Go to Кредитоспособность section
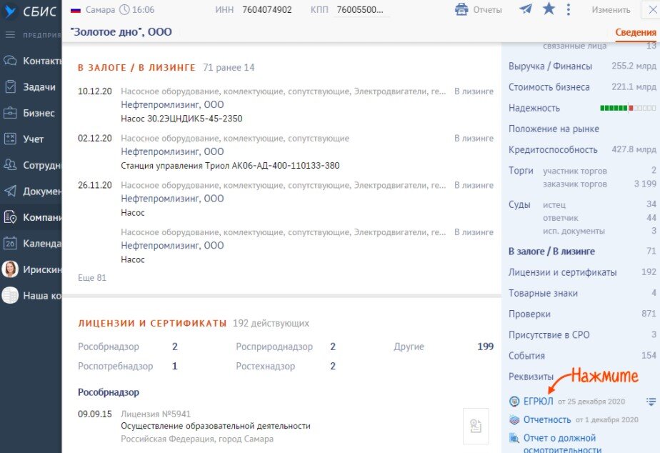The height and width of the screenshot is (453, 660). pos(553,150)
